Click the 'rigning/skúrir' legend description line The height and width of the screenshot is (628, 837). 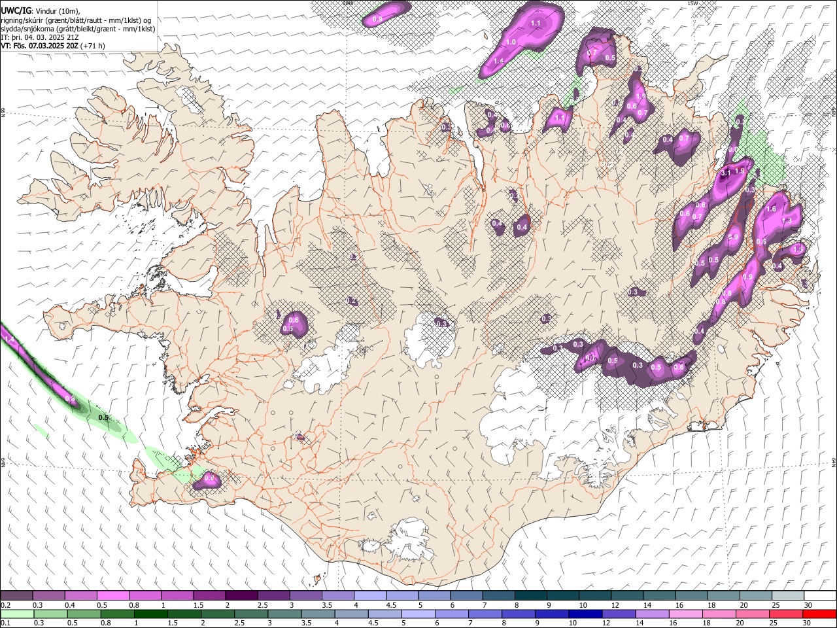coord(76,20)
